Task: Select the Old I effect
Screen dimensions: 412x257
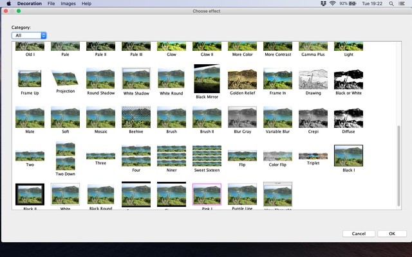Action: coord(30,46)
